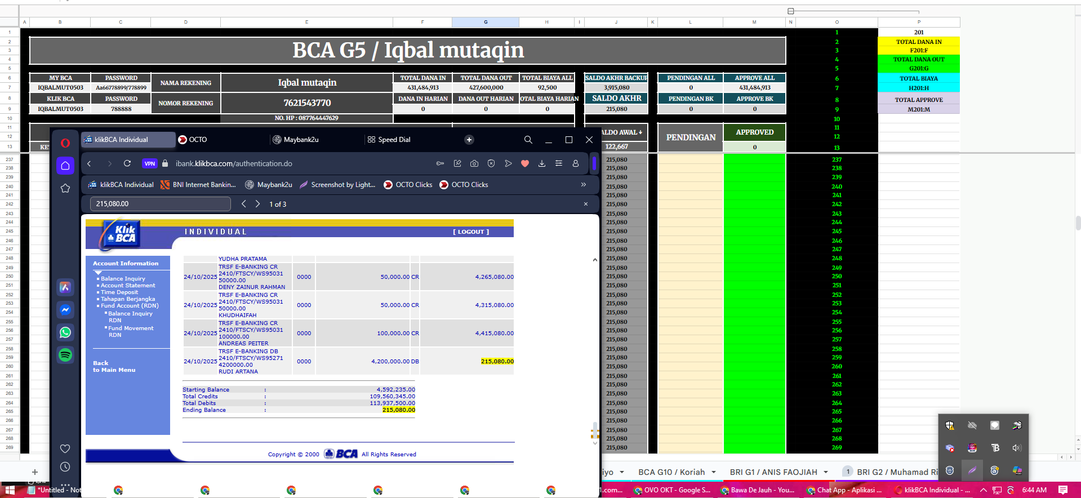This screenshot has width=1081, height=498.
Task: Open the Opera menu logo
Action: pos(65,143)
